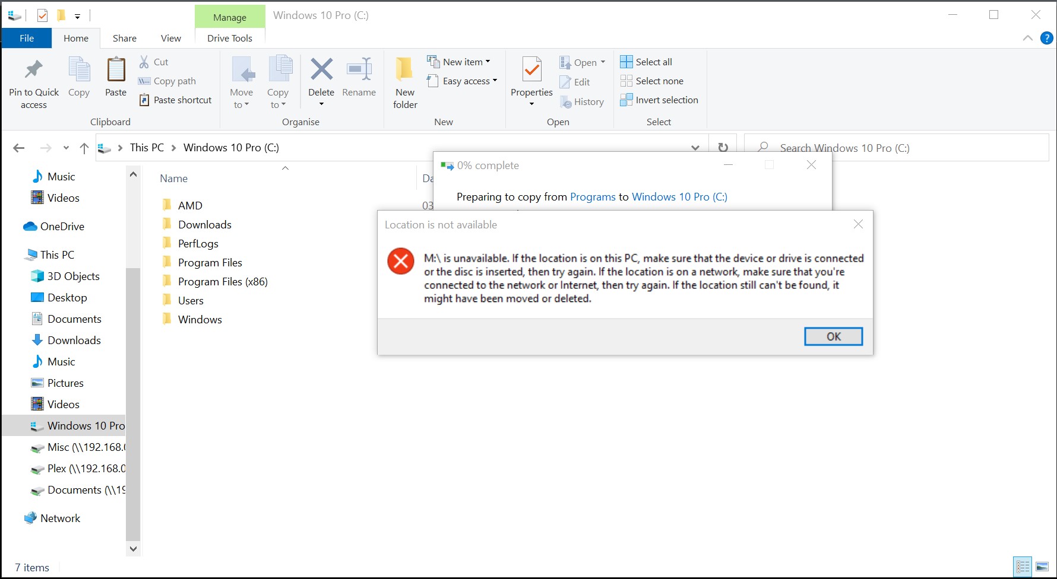Image resolution: width=1057 pixels, height=579 pixels.
Task: Click Select none in ribbon
Action: click(652, 81)
